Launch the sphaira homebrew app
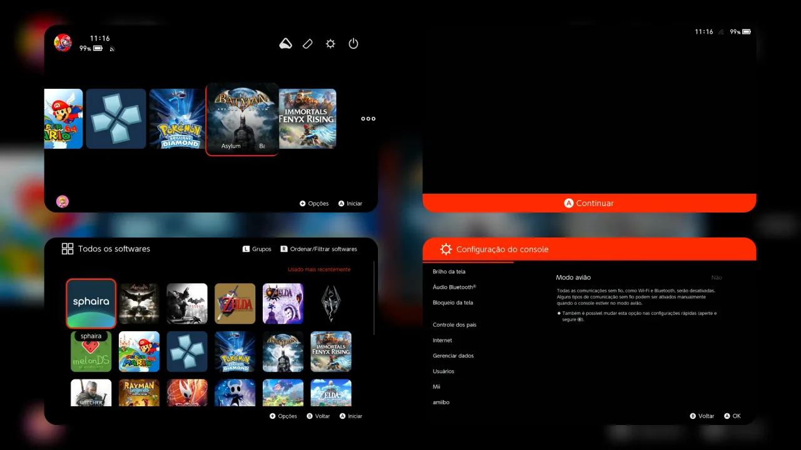This screenshot has width=801, height=450. point(91,304)
